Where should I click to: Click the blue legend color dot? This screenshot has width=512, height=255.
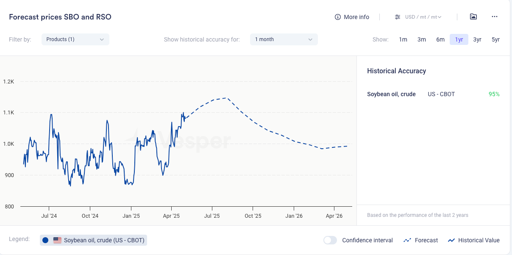(46, 240)
